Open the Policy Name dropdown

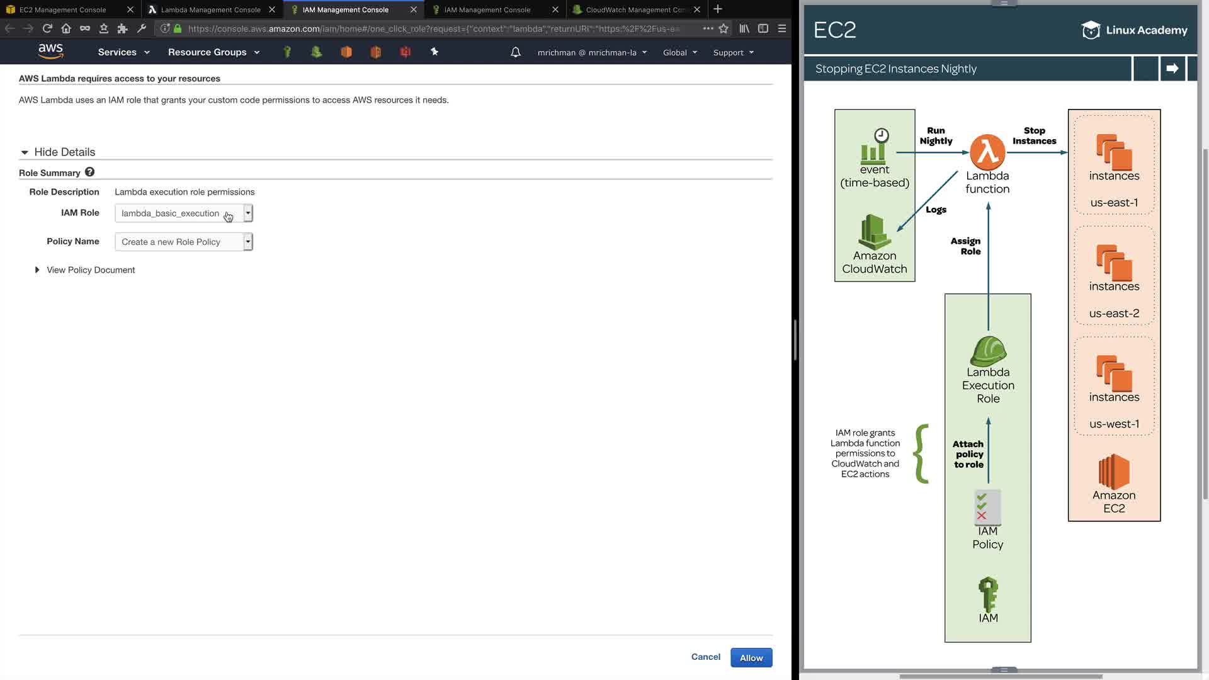(x=184, y=242)
